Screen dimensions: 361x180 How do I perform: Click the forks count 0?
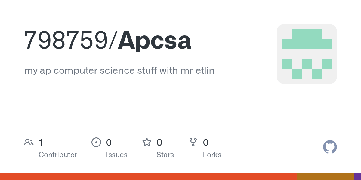point(206,142)
